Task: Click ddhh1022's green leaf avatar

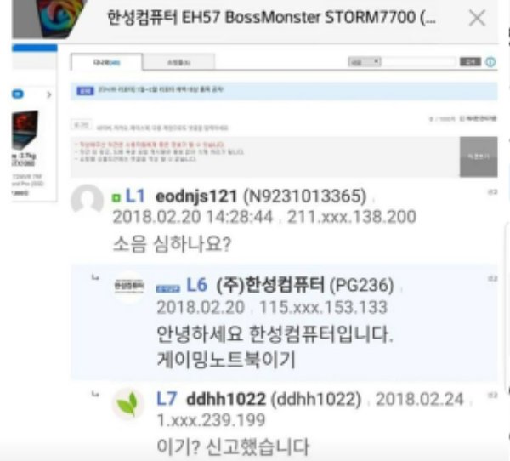Action: 127,404
